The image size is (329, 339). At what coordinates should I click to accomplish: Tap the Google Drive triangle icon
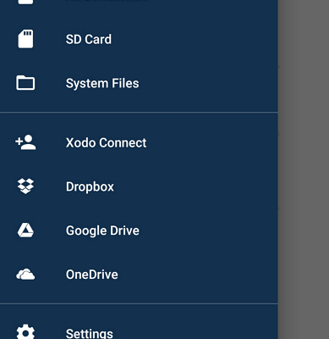pyautogui.click(x=25, y=231)
